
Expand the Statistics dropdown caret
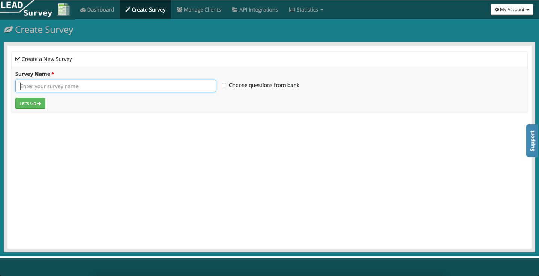click(322, 10)
